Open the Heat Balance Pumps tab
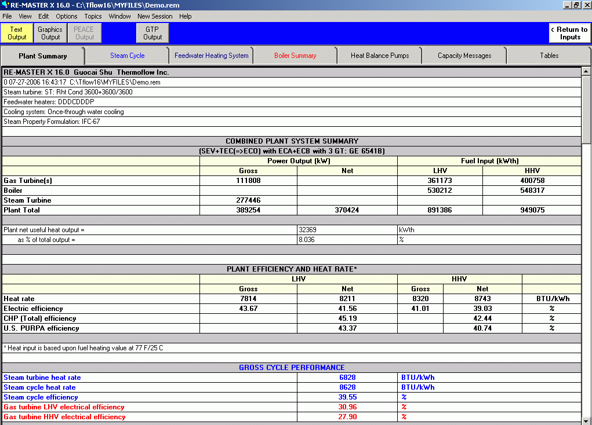This screenshot has width=592, height=425. [x=380, y=56]
